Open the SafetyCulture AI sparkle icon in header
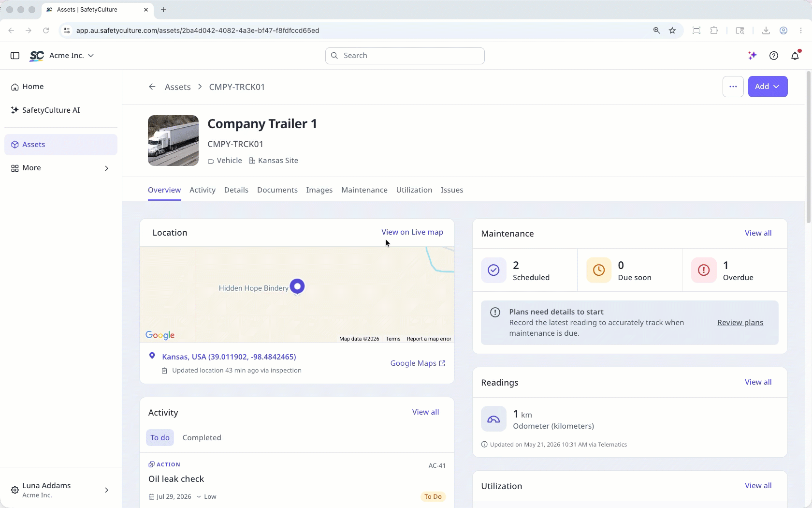This screenshot has width=812, height=508. 752,56
